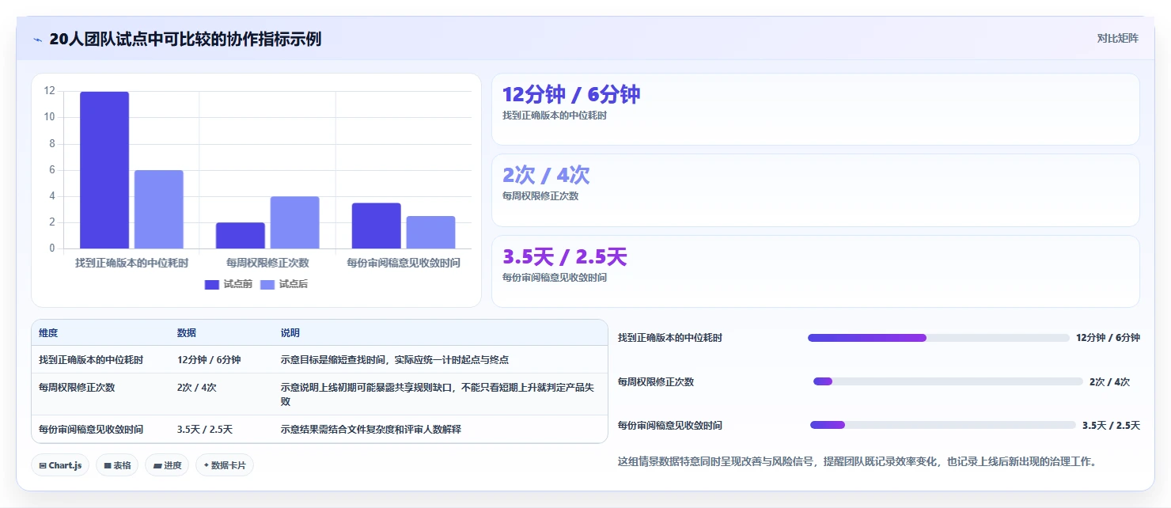Click the 试点前 bar for 每份审阅稿意见收敛时间

coord(377,226)
